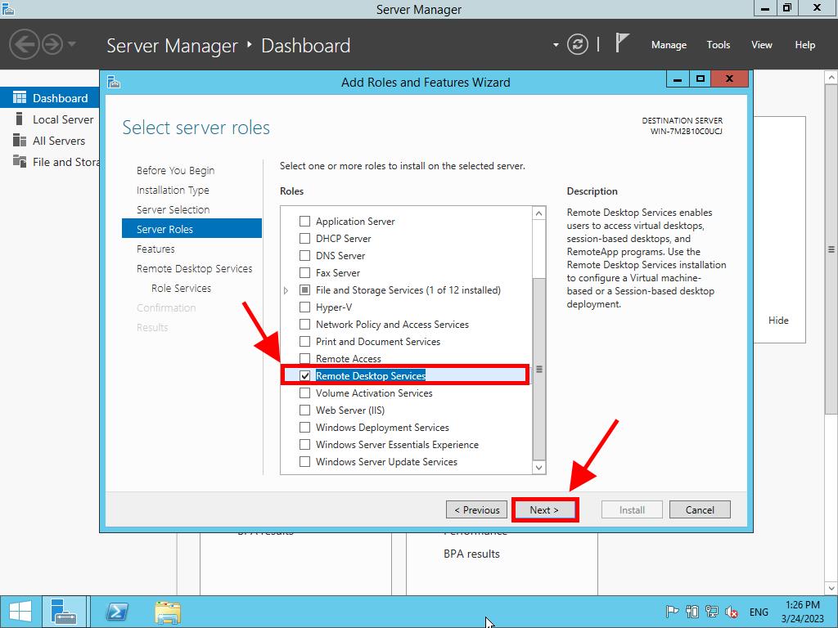Open the View menu
Viewport: 838px width, 628px height.
tap(762, 45)
